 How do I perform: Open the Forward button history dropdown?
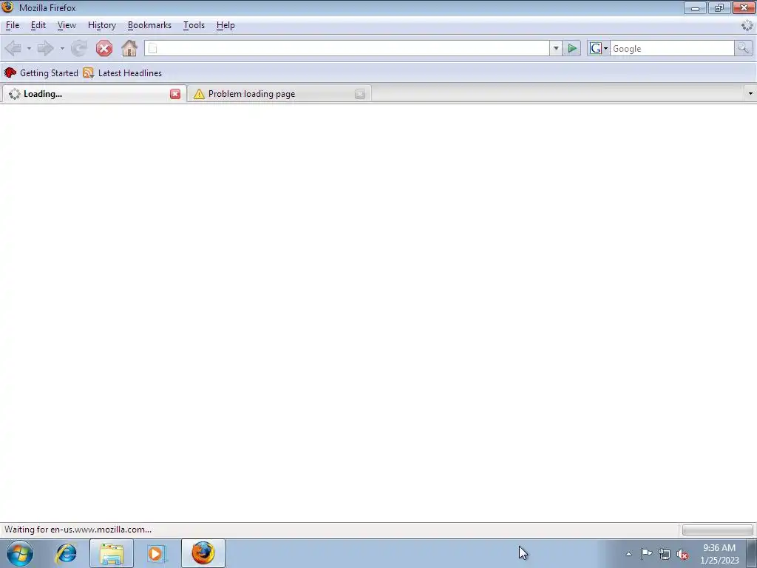pyautogui.click(x=62, y=49)
